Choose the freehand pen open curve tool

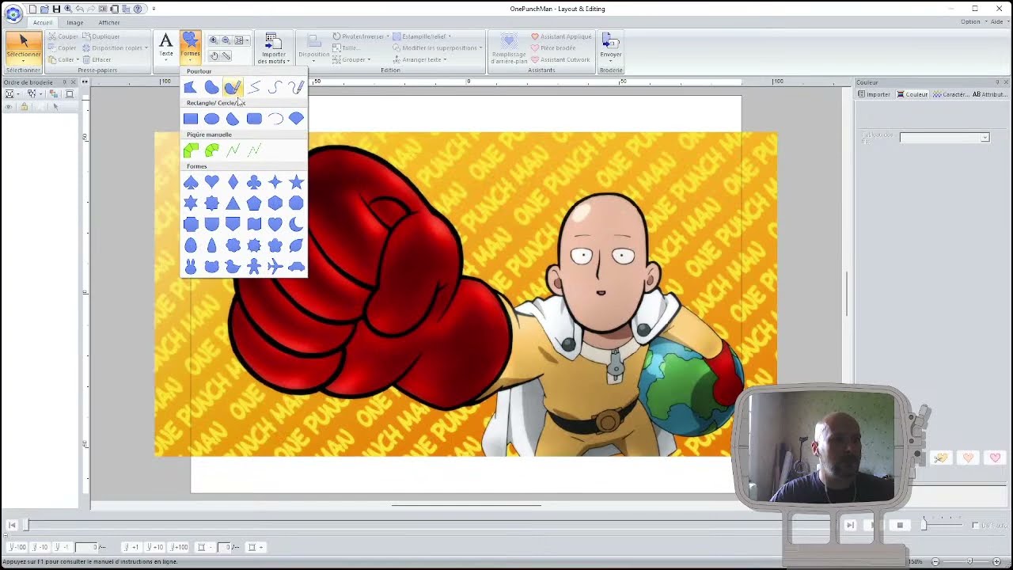click(296, 87)
